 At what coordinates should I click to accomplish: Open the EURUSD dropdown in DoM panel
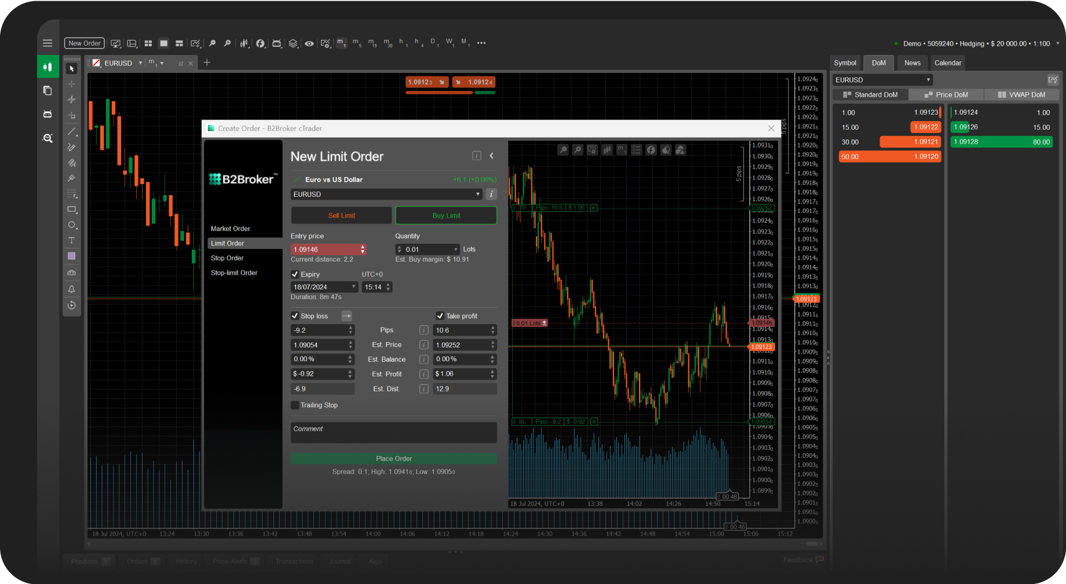point(882,80)
